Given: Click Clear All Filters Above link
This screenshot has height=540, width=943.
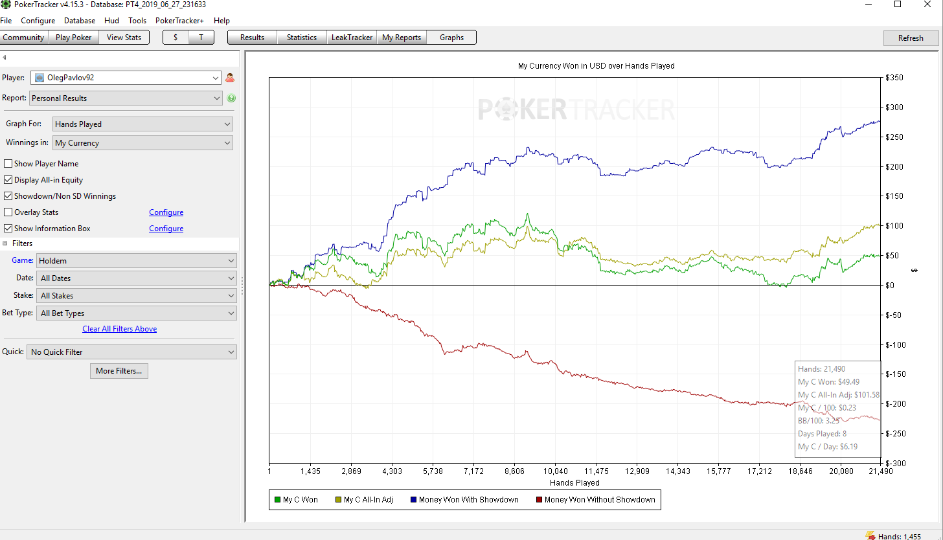Looking at the screenshot, I should click(x=120, y=329).
